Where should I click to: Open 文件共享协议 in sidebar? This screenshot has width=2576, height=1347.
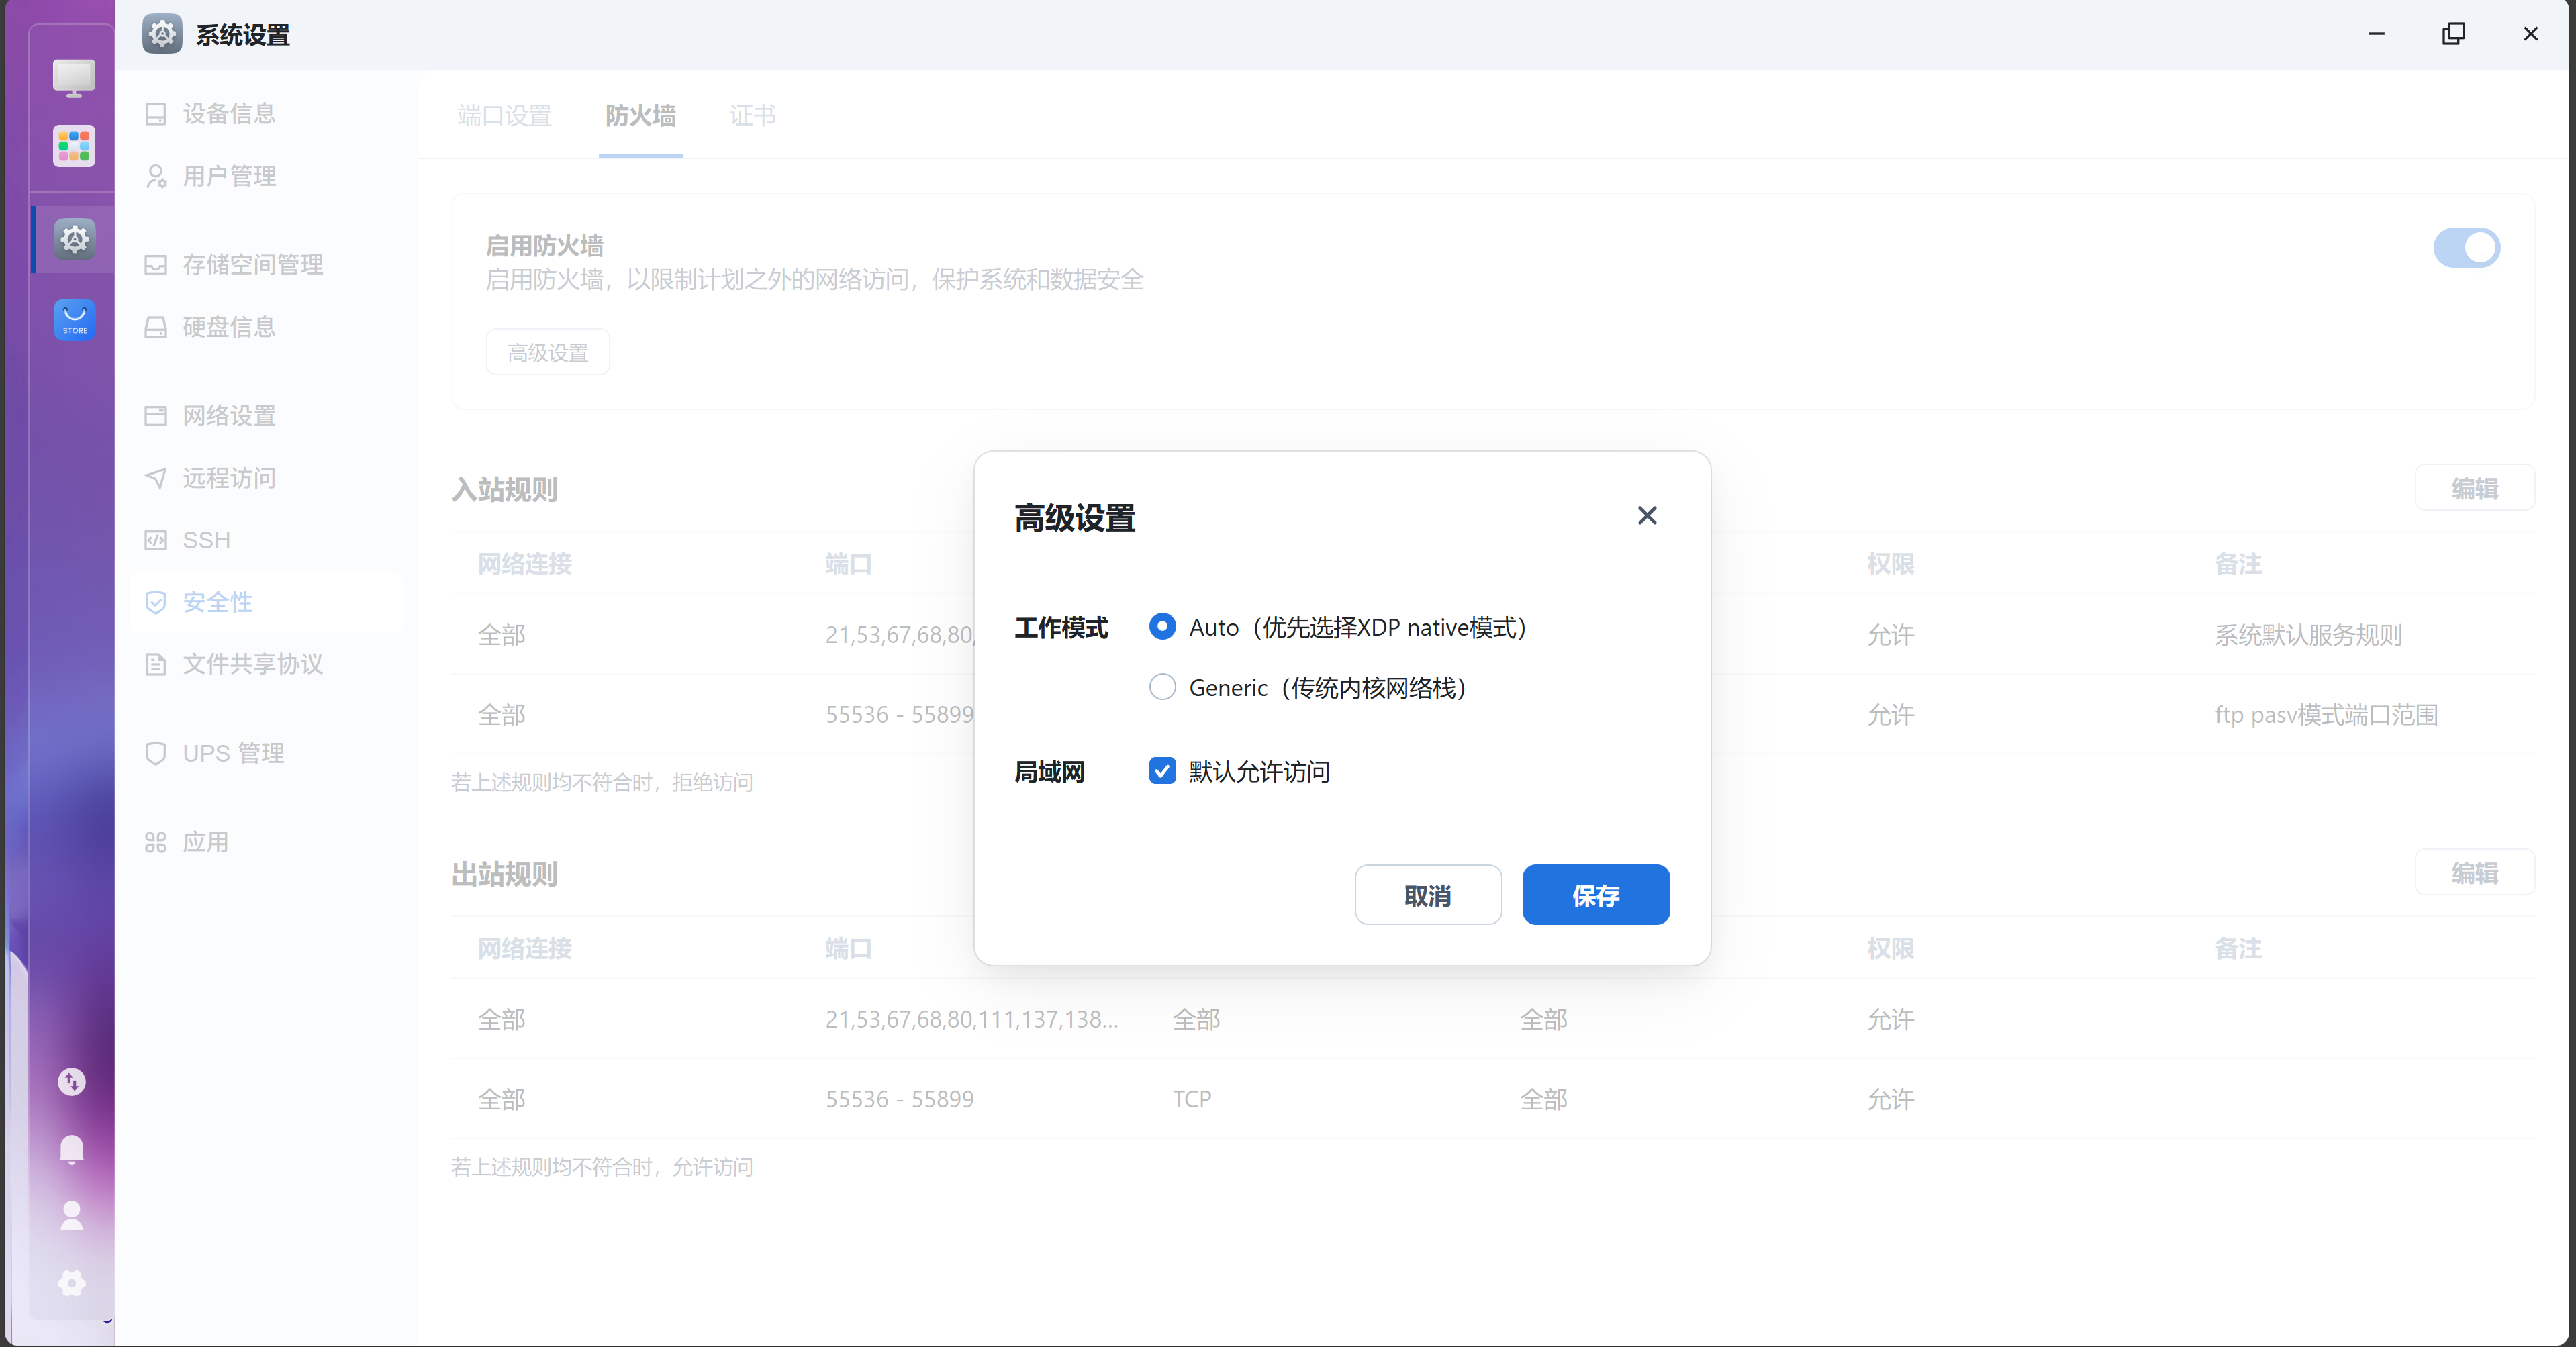tap(265, 664)
